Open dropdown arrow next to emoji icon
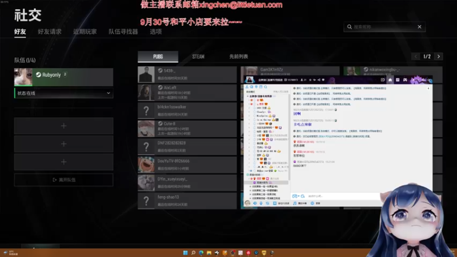The width and height of the screenshot is (457, 257). pyautogui.click(x=298, y=196)
